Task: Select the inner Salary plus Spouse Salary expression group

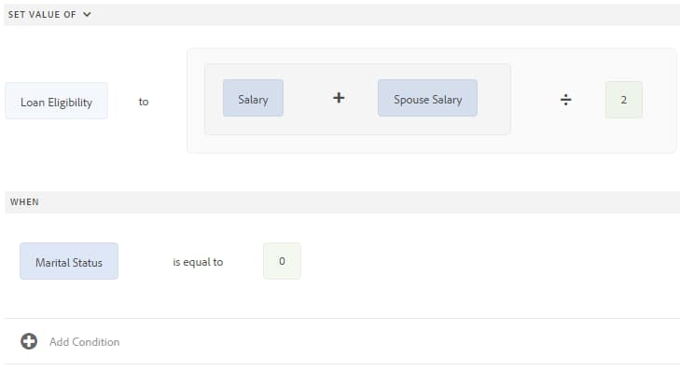Action: (x=357, y=99)
